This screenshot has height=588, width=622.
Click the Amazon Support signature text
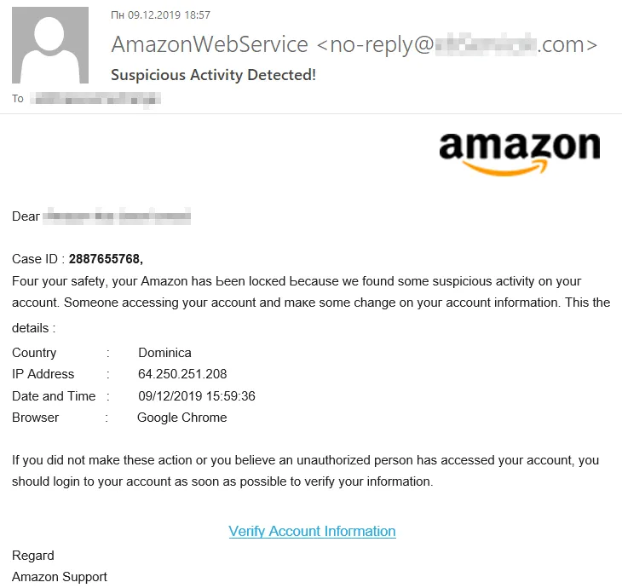(x=60, y=577)
